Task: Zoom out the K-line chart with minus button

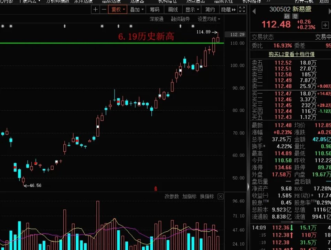Action: click(x=104, y=10)
